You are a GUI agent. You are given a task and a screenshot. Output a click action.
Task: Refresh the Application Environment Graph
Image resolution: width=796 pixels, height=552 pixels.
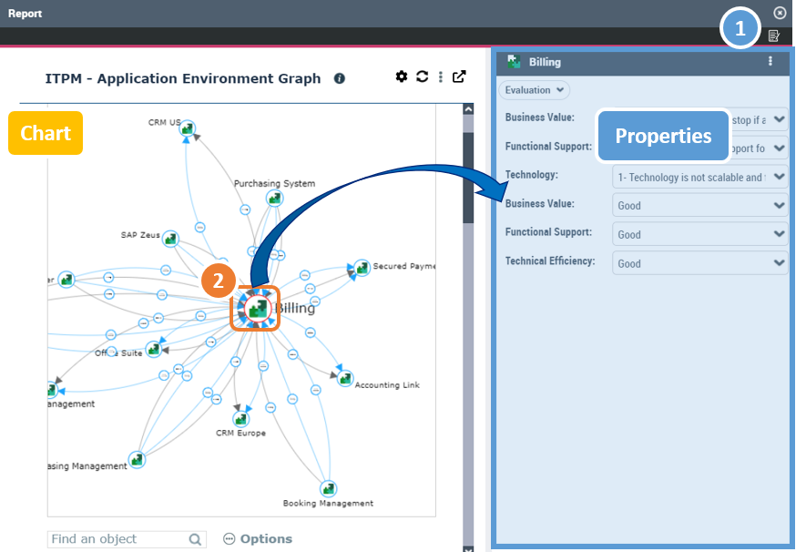(x=422, y=77)
